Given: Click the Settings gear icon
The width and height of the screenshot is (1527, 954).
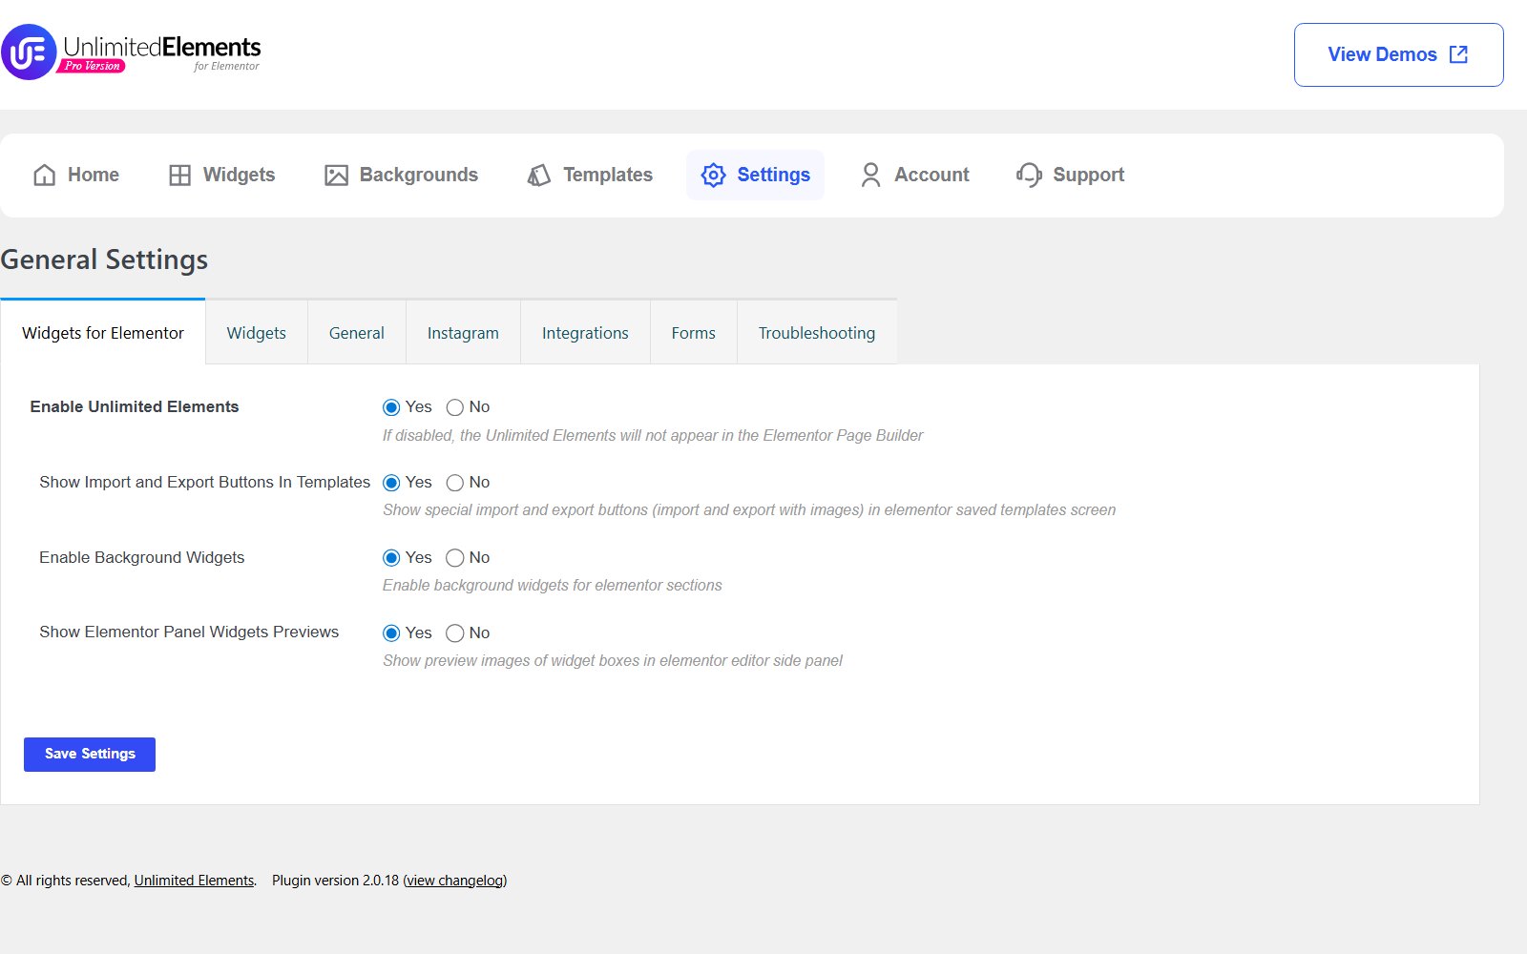Looking at the screenshot, I should (714, 175).
